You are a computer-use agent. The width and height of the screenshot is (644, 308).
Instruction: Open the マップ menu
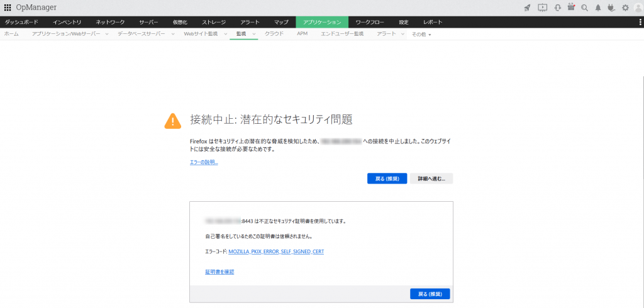[281, 22]
